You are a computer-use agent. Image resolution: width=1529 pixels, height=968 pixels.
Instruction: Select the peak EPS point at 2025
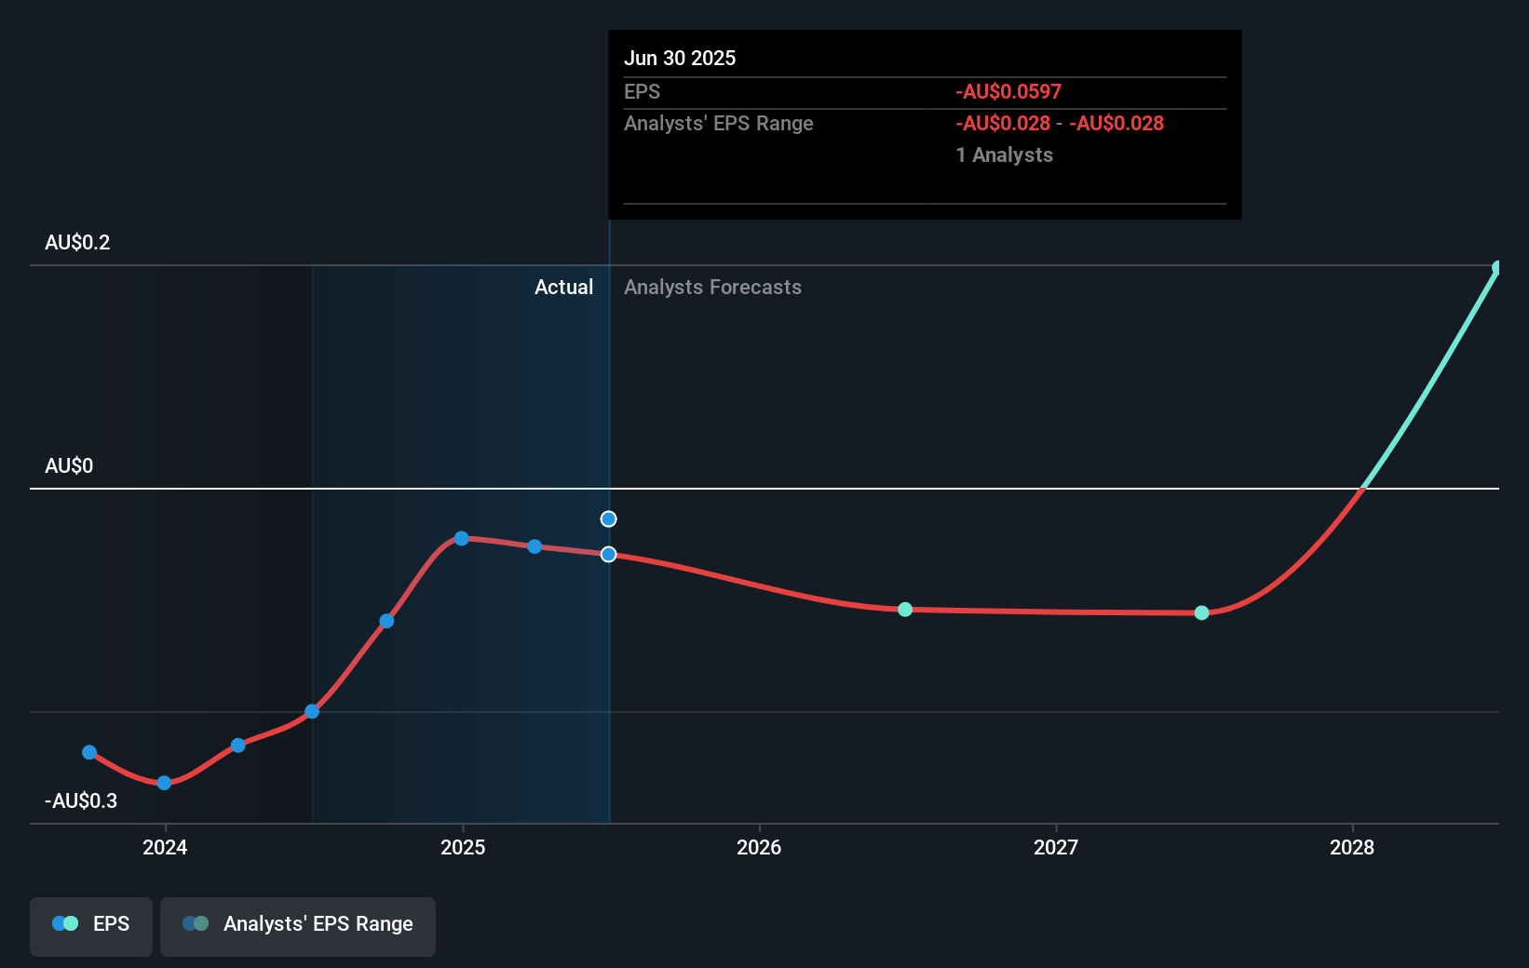(461, 539)
